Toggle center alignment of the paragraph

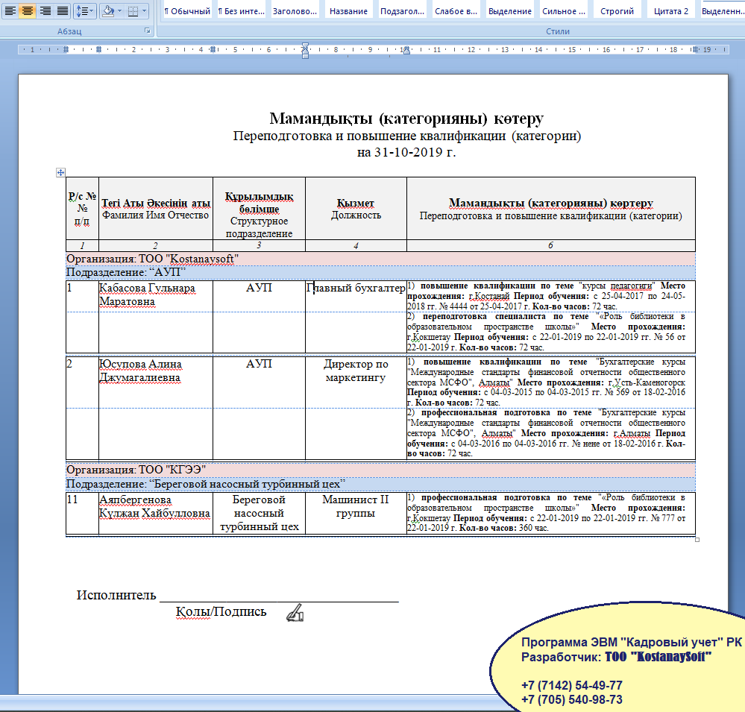(28, 10)
